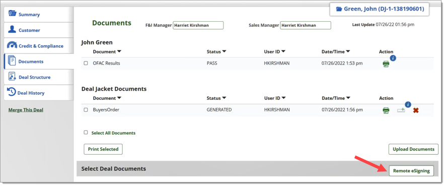Image resolution: width=445 pixels, height=186 pixels.
Task: Check the OFAC Results checkbox
Action: click(86, 64)
